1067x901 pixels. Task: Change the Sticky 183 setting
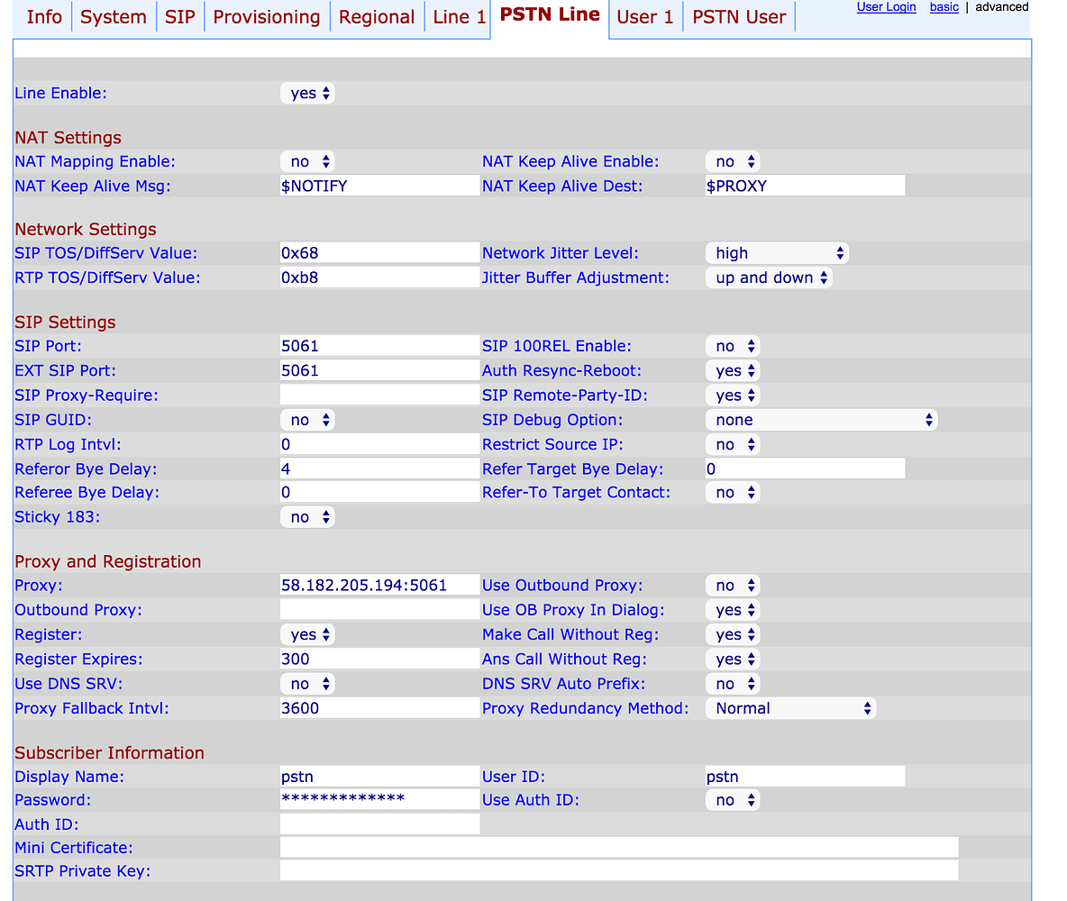307,516
